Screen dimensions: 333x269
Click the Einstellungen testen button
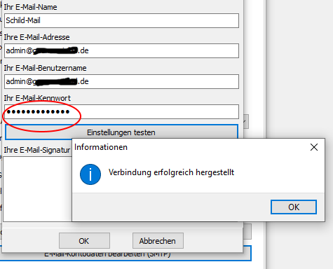tap(121, 132)
